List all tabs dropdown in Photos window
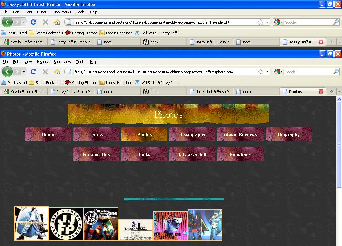Viewport: 342px width, 246px height. click(339, 92)
